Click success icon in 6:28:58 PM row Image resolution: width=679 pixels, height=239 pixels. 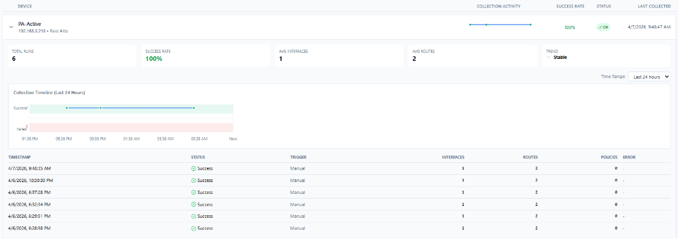(194, 228)
